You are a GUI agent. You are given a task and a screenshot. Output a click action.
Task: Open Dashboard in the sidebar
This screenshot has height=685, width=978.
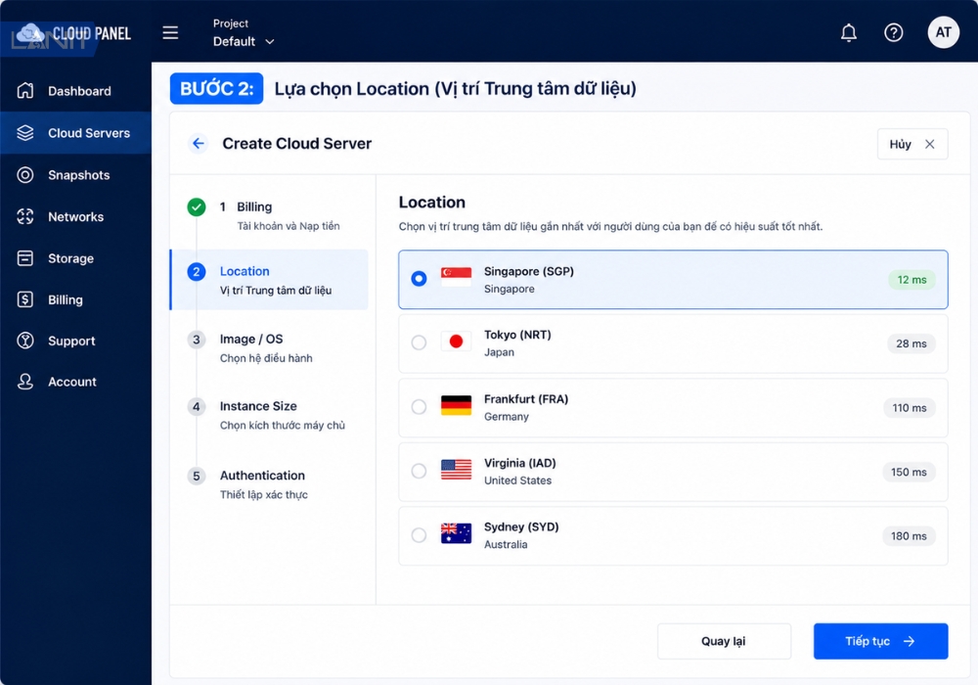75,90
